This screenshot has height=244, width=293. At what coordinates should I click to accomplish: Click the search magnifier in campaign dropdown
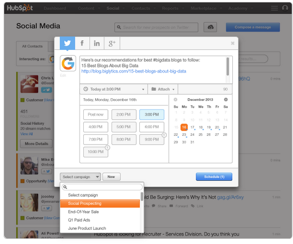pyautogui.click(x=65, y=187)
